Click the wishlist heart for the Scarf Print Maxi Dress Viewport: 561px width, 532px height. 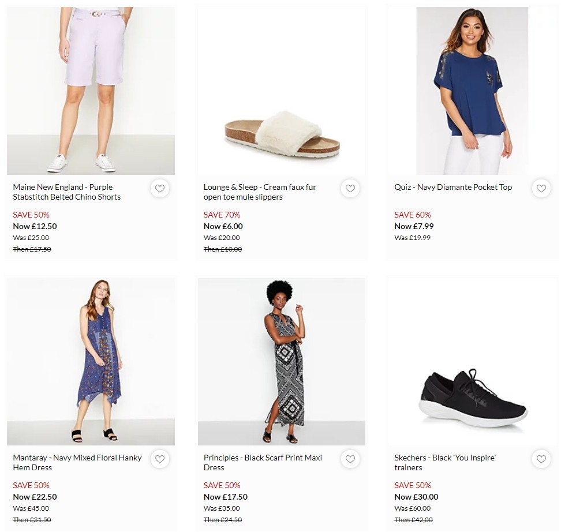tap(350, 459)
